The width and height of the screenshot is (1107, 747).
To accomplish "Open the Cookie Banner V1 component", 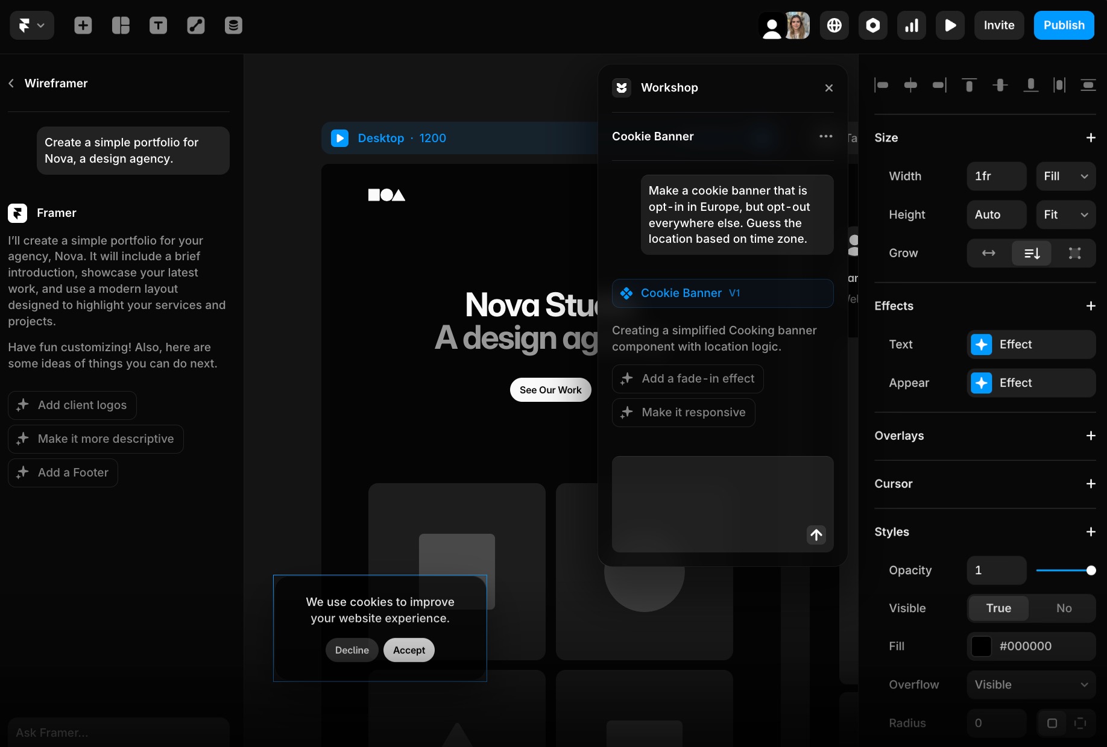I will (723, 293).
